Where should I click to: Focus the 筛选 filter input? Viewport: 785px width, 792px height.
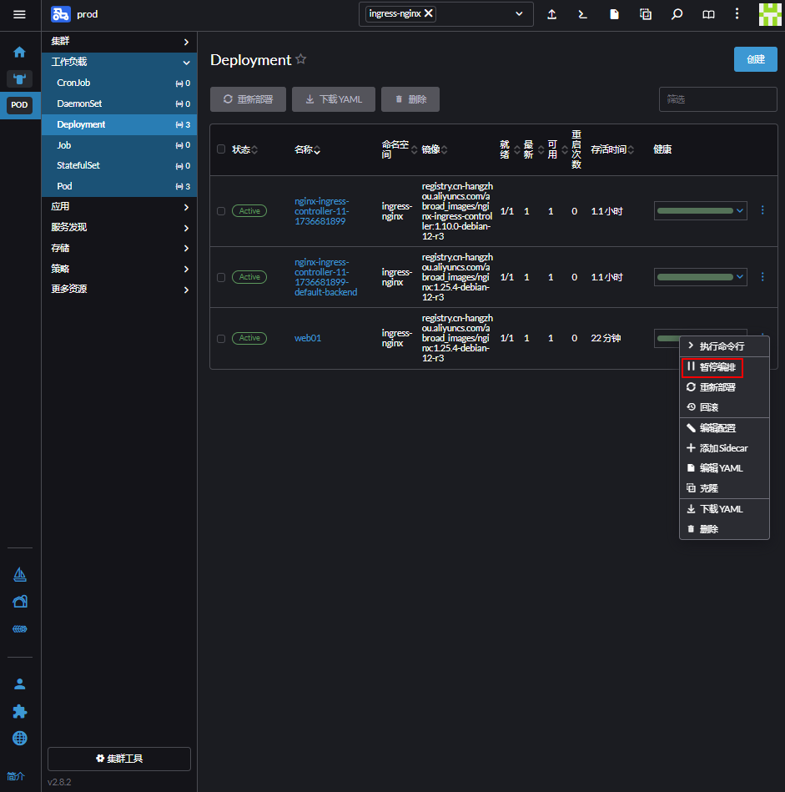(x=718, y=99)
